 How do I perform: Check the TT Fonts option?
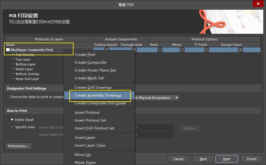click(206, 50)
